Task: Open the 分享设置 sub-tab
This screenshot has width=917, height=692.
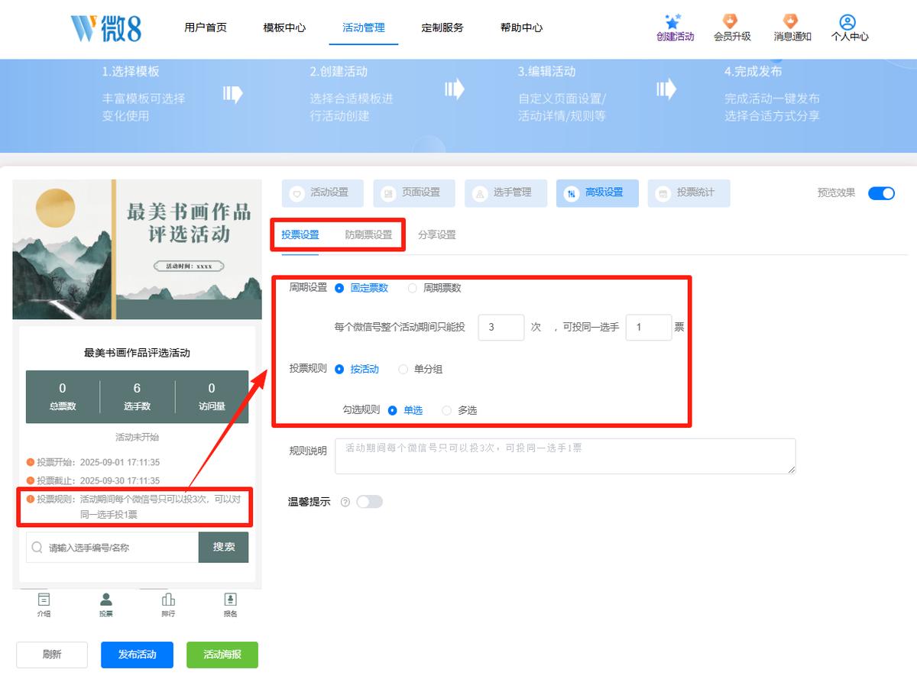Action: 437,234
